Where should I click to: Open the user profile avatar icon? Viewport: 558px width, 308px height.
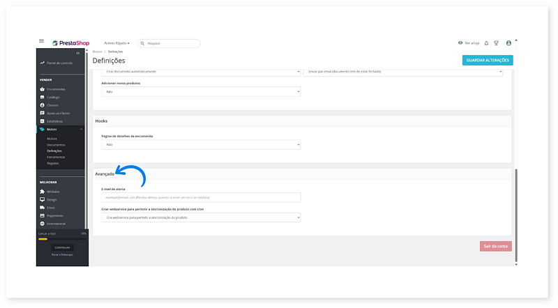coord(508,43)
